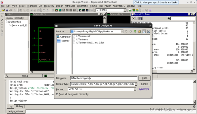The width and height of the screenshot is (197, 114).
Task: Select Computer in Save dialog sidebar
Action: point(64,37)
